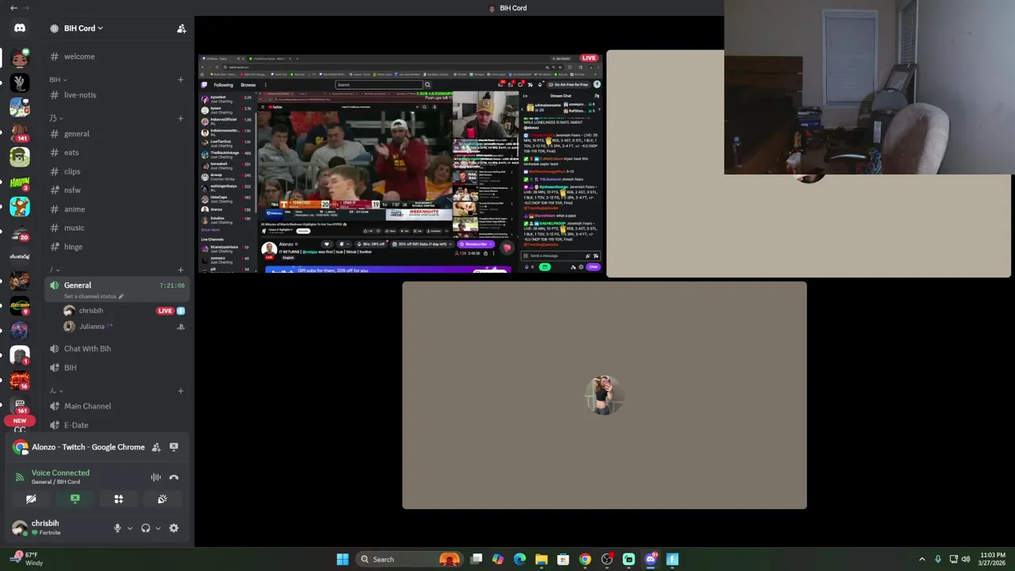Open Discord direct messages home icon

[x=20, y=28]
